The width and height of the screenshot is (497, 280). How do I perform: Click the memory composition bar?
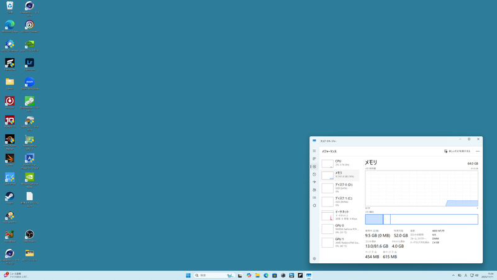(422, 220)
